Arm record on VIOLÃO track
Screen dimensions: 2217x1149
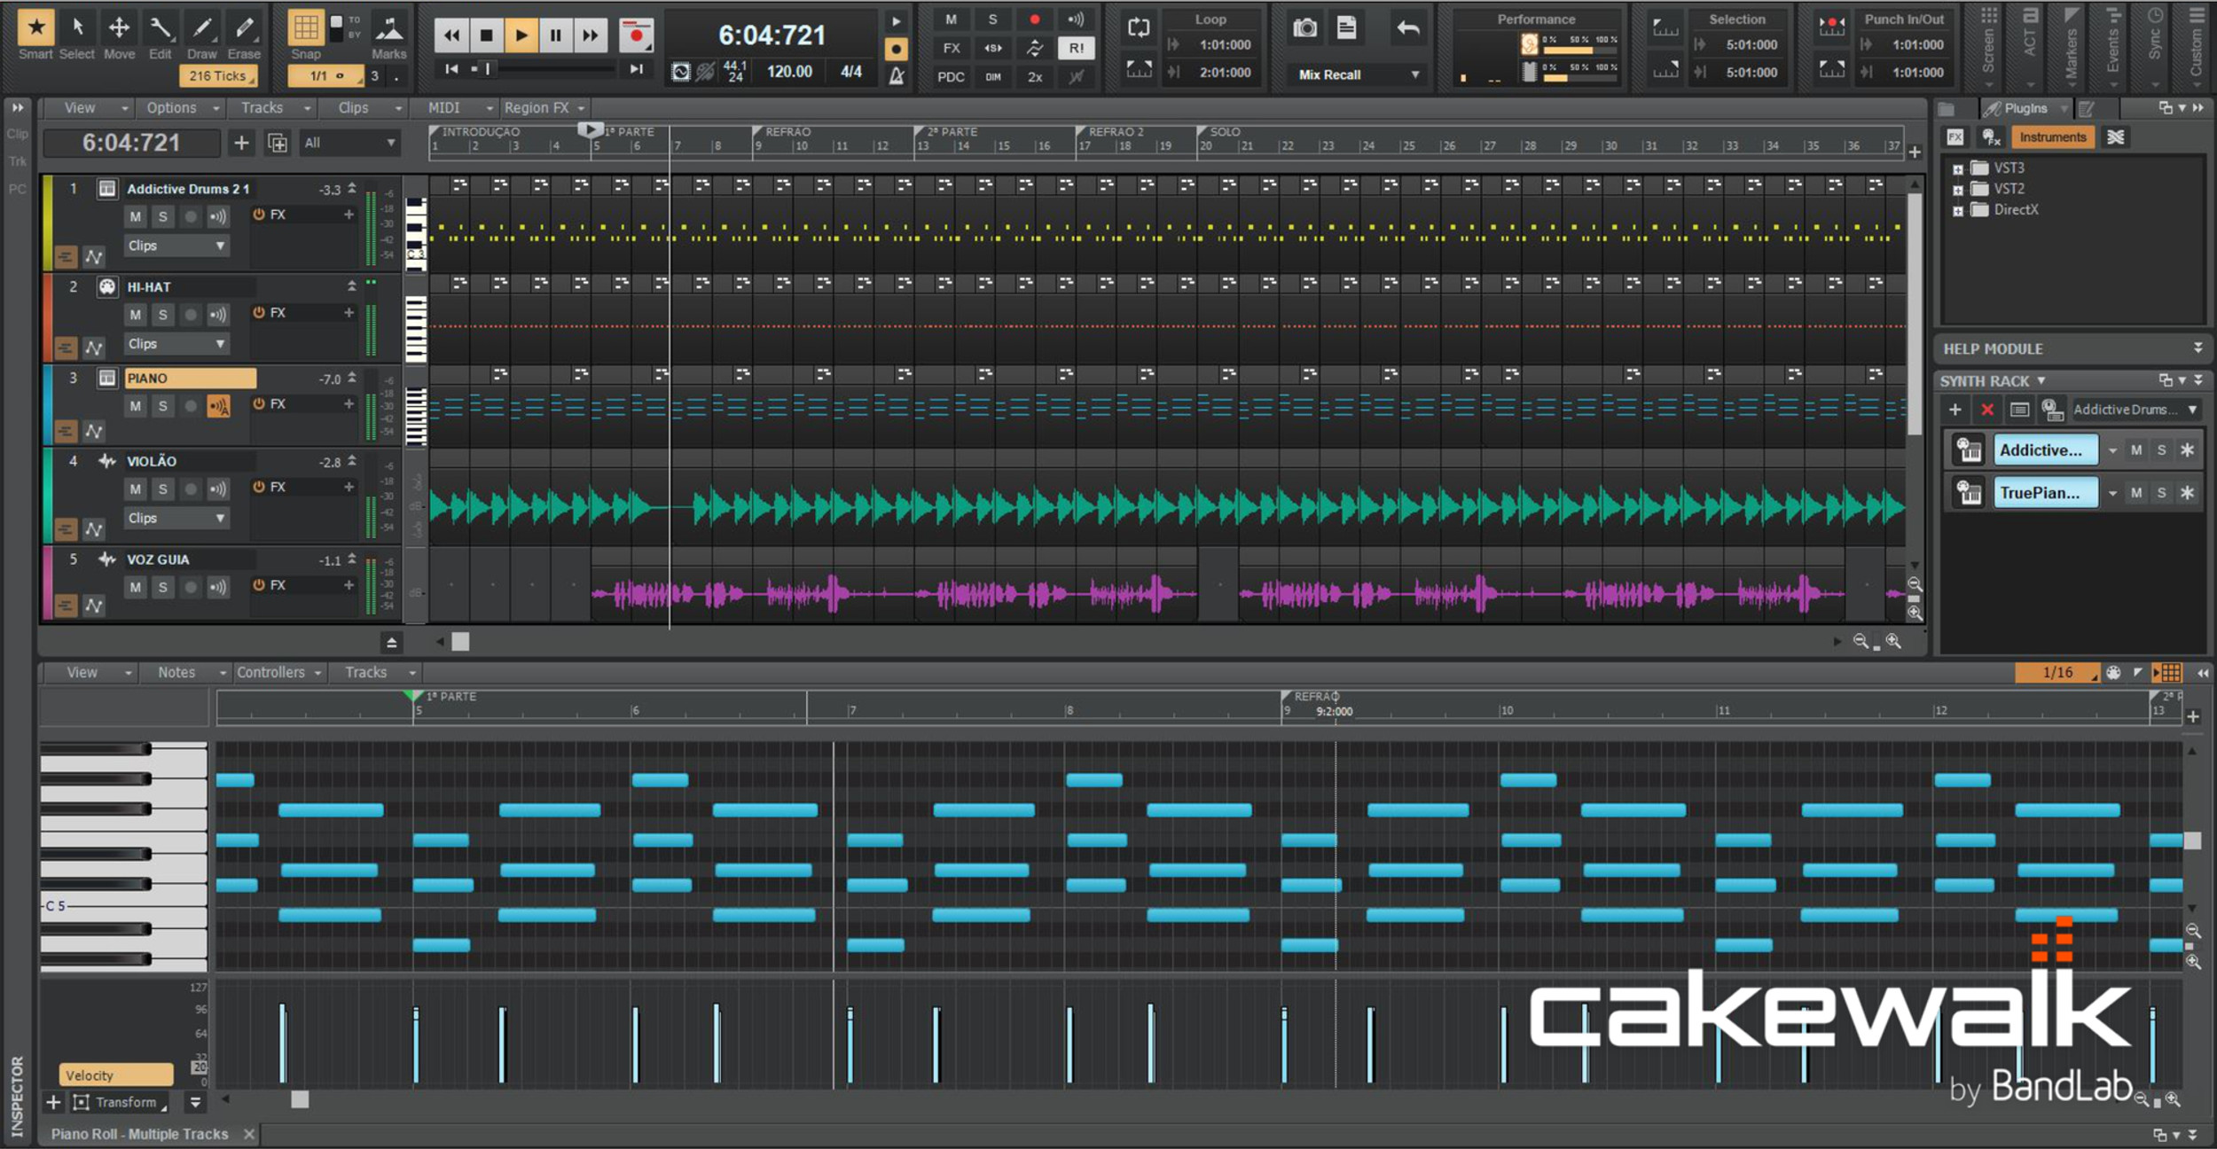pyautogui.click(x=190, y=489)
